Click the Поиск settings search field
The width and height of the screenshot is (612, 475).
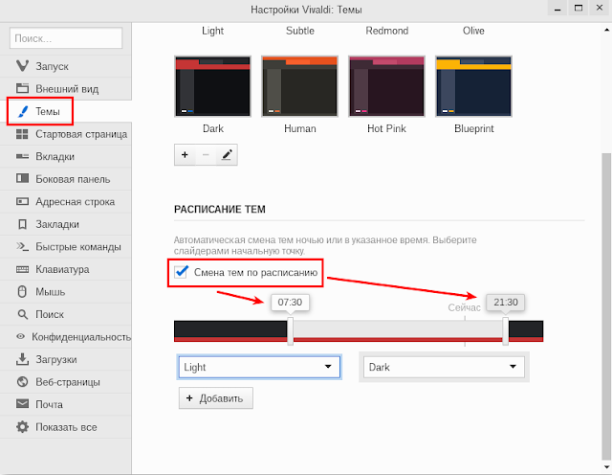click(66, 38)
